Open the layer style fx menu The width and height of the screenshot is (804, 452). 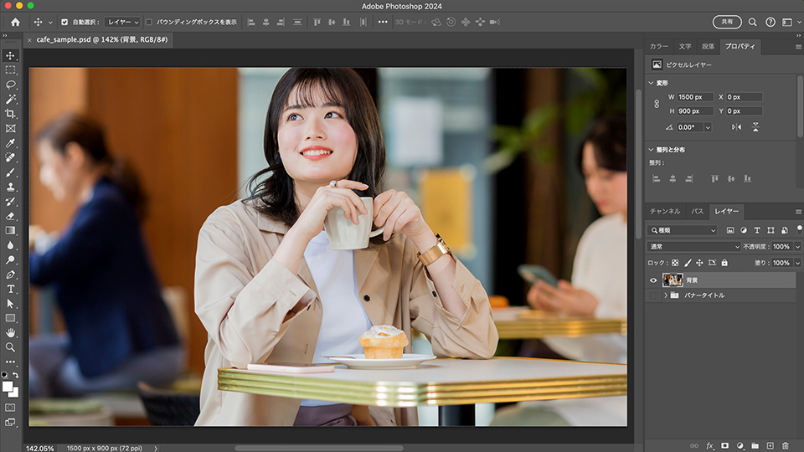tap(709, 446)
